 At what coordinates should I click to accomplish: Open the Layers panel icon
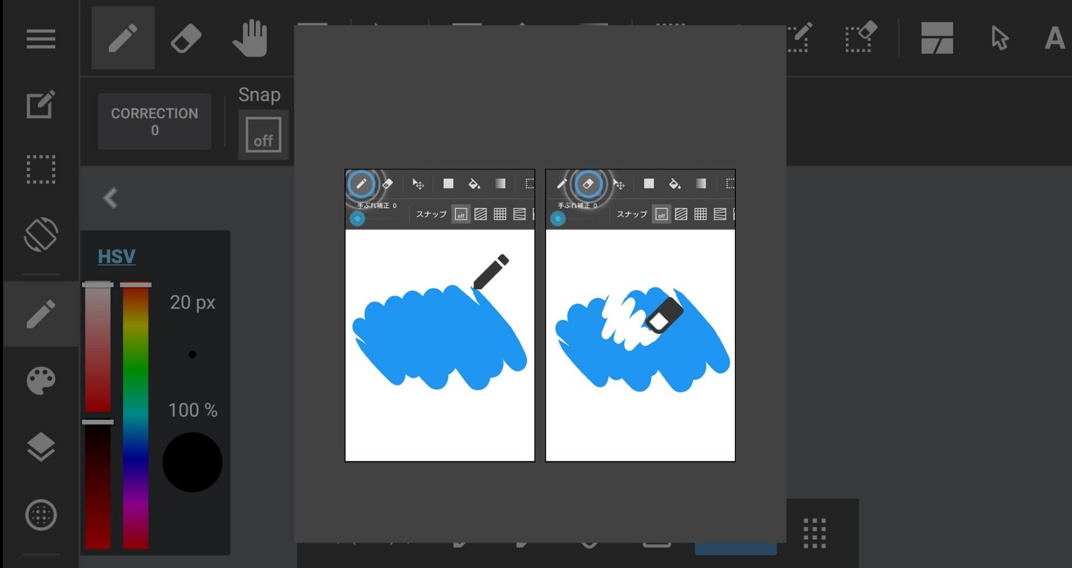[41, 447]
